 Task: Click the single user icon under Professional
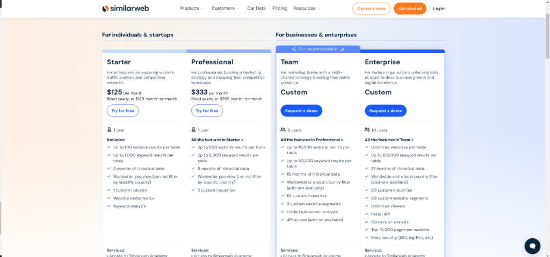coord(193,130)
